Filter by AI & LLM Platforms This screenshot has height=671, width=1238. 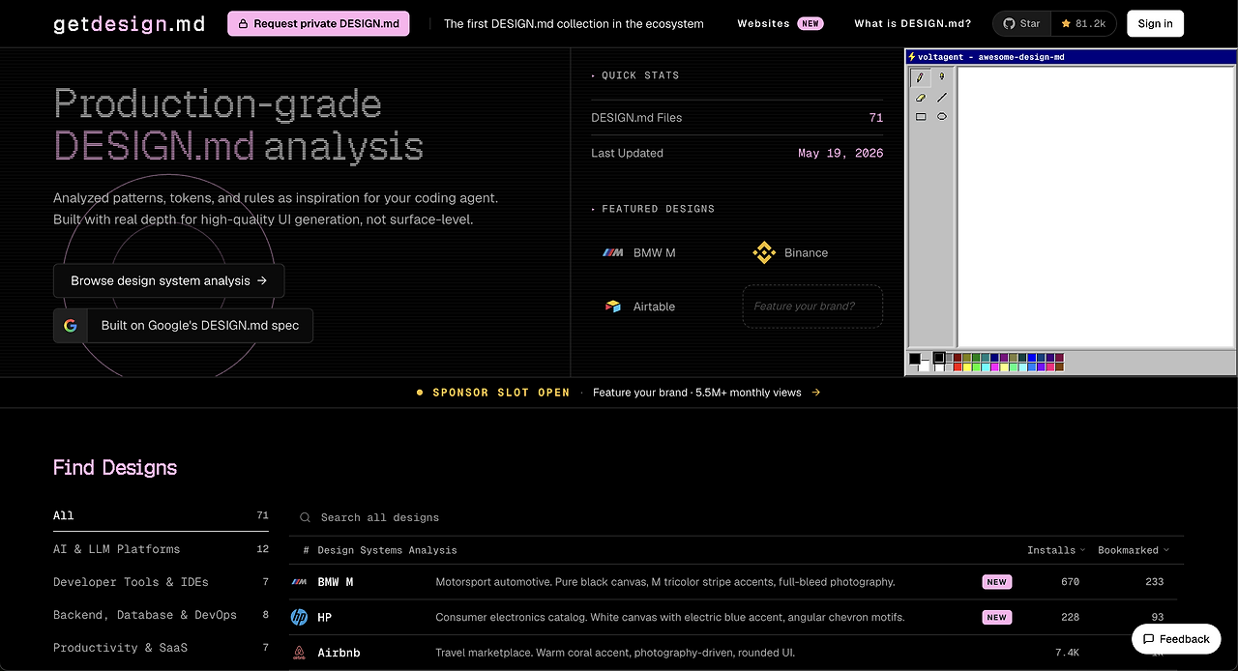tap(161, 549)
